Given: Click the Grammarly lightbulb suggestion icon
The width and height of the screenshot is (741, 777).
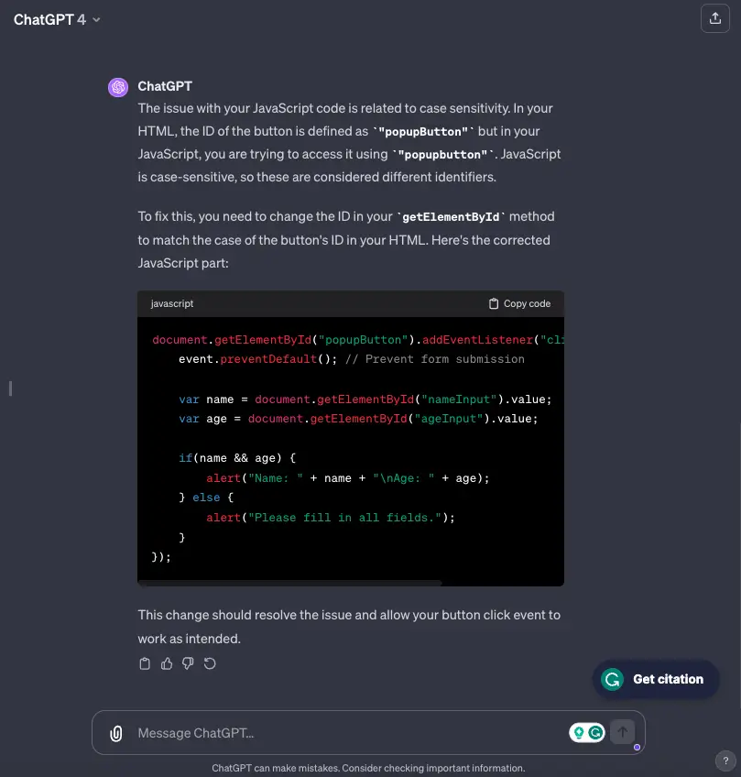Looking at the screenshot, I should pyautogui.click(x=579, y=732).
